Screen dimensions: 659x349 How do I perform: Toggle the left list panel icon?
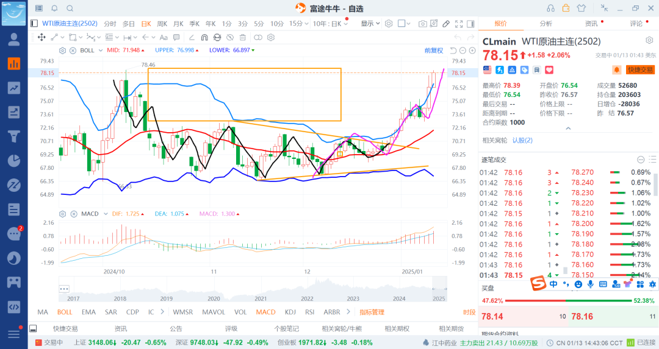34,24
